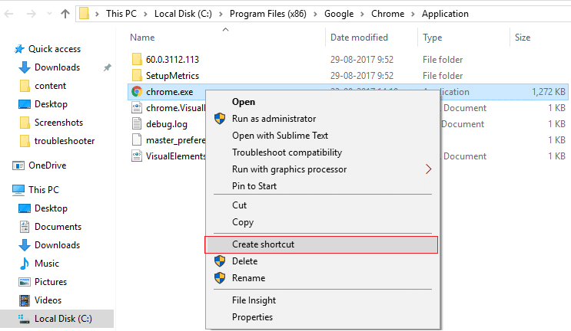The width and height of the screenshot is (571, 331).
Task: Expand chevron after Google breadcrumb
Action: click(362, 14)
